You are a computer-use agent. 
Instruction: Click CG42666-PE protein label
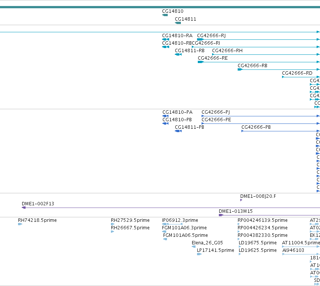point(216,120)
